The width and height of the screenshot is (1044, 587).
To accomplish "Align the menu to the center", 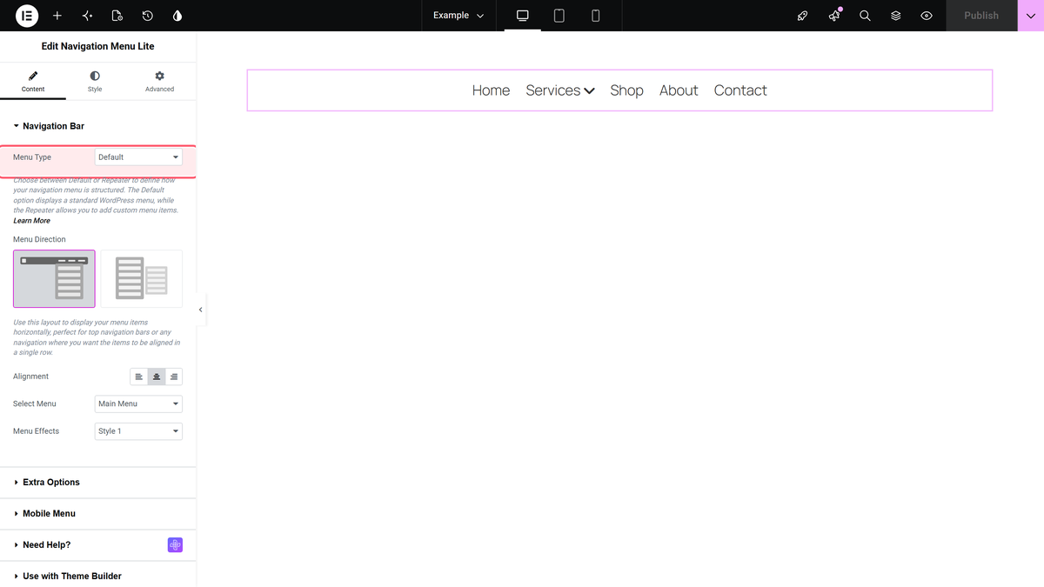I will point(157,377).
